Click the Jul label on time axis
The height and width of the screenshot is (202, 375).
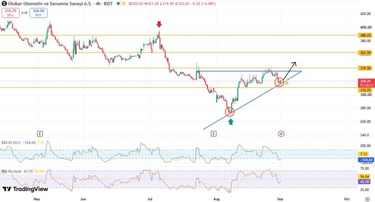point(150,199)
